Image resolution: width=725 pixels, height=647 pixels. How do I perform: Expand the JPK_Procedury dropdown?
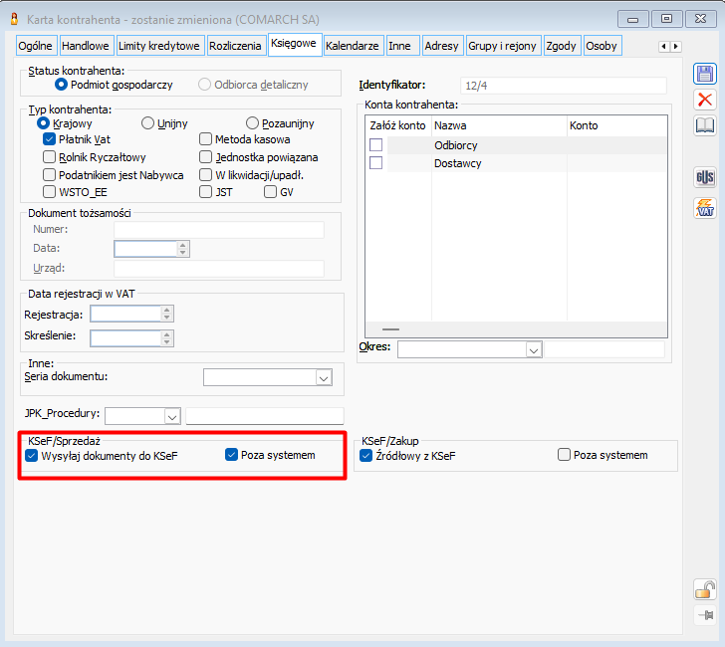[171, 416]
